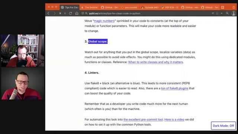The image size is (238, 134).
Task: Click the highlighted Global scope heading
Action: (98, 41)
